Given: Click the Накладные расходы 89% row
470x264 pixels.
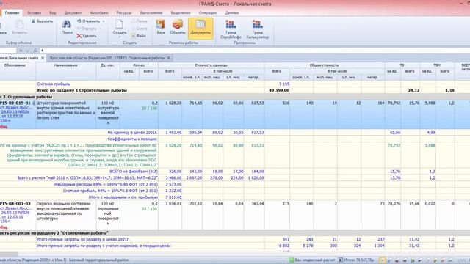Looking at the screenshot, I should [106, 184].
